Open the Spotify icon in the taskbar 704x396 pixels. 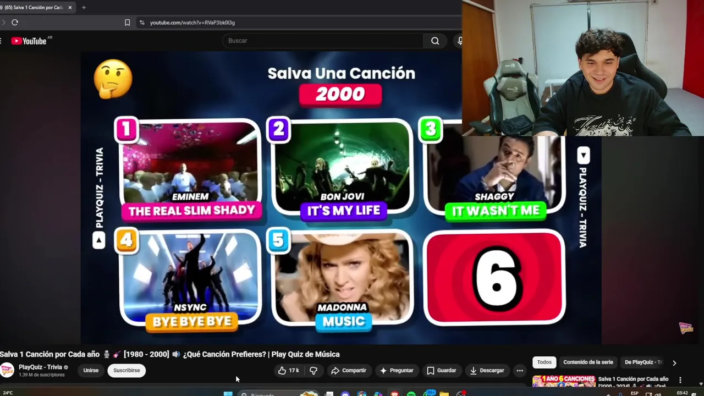411,394
